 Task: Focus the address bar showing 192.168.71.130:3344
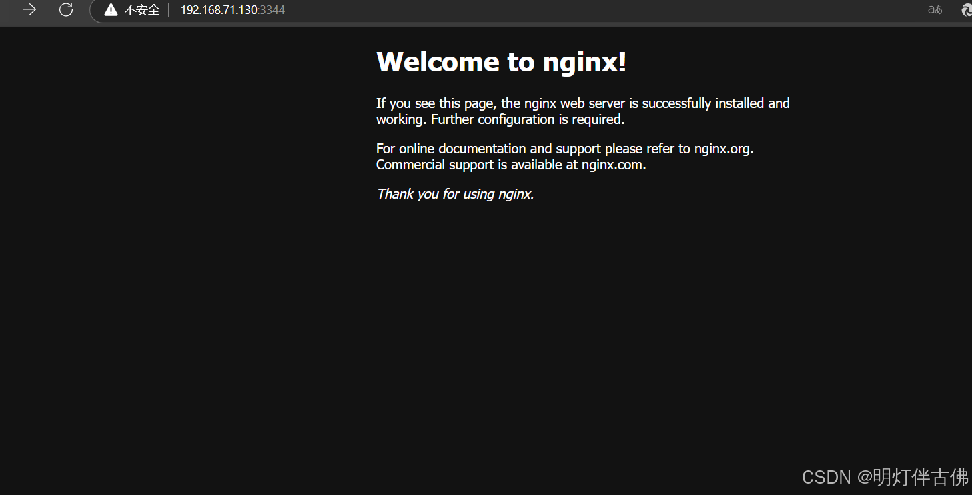(x=232, y=10)
